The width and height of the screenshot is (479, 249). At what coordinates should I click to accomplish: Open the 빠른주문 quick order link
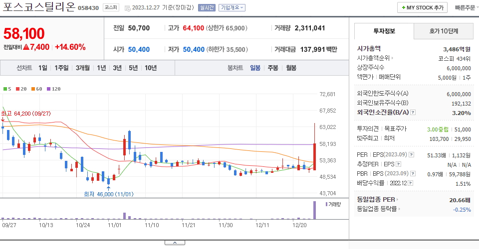pyautogui.click(x=465, y=7)
